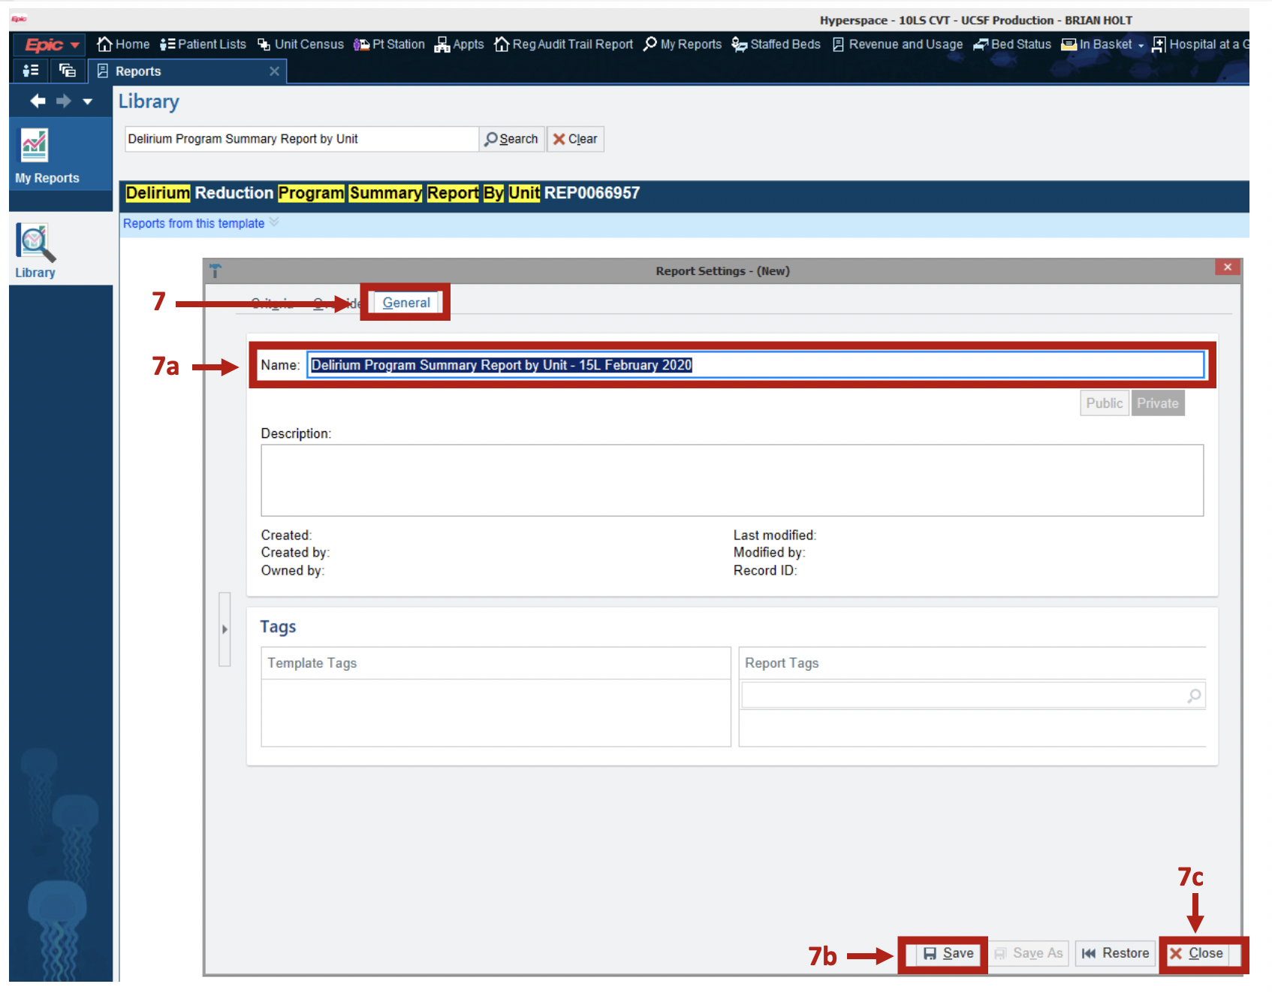Open Unit Census activity

point(300,44)
